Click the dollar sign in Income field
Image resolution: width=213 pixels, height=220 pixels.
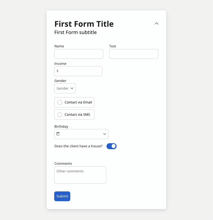pos(57,71)
